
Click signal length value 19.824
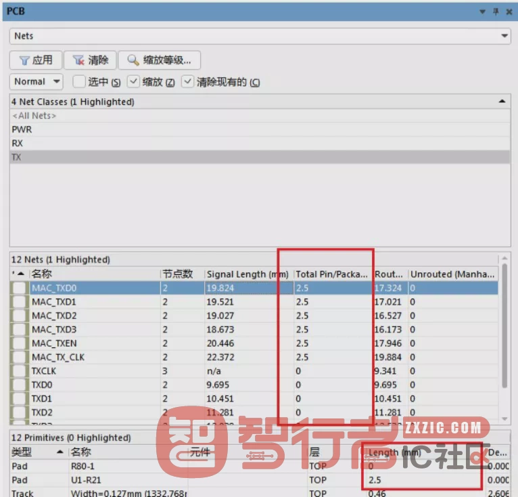coord(220,288)
